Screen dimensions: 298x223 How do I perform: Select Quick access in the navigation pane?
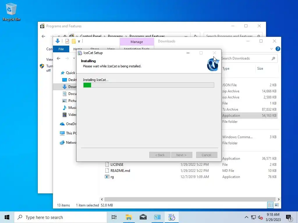pyautogui.click(x=68, y=73)
